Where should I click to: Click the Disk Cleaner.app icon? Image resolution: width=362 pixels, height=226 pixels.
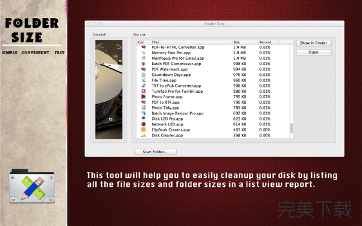[144, 135]
